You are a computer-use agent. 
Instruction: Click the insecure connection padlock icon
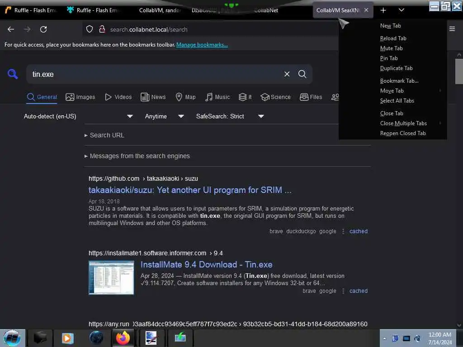(x=102, y=29)
